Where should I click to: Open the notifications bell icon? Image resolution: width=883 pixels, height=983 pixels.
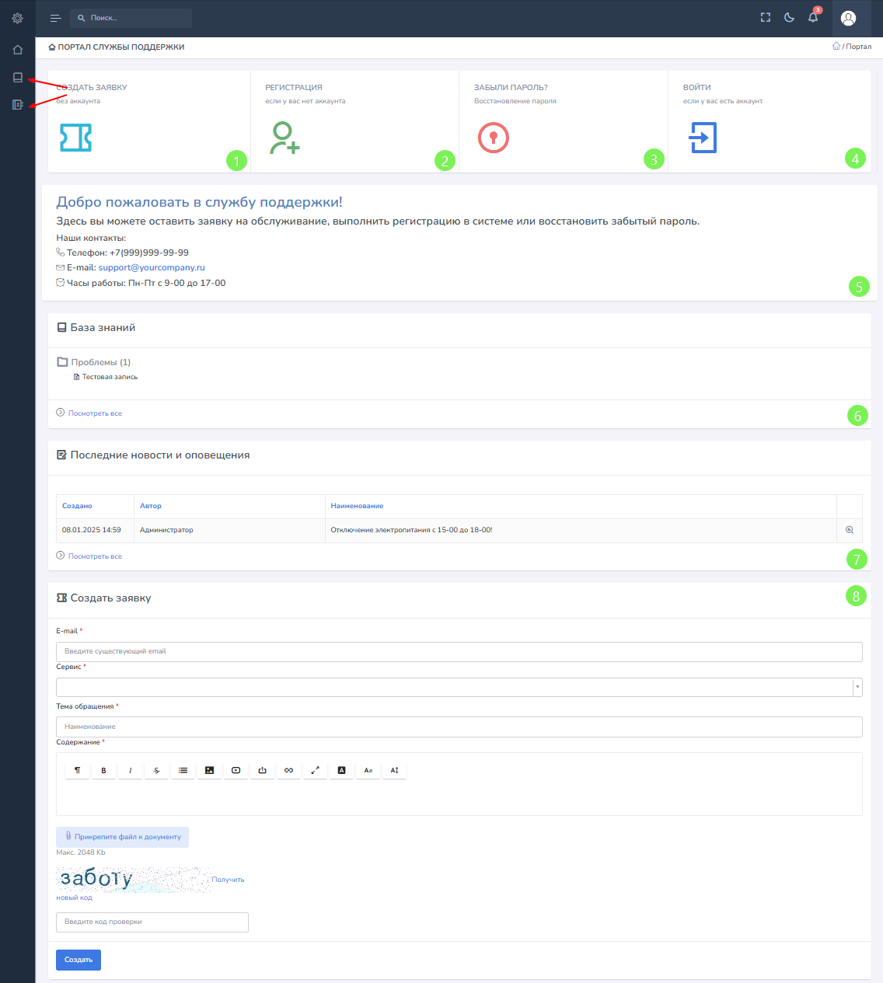(x=813, y=17)
